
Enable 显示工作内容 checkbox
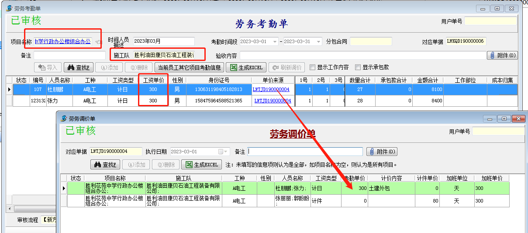click(312, 68)
